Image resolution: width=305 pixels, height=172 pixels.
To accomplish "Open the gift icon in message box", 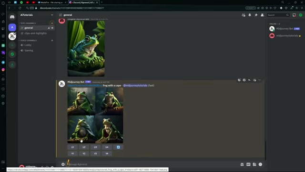I will click(242, 164).
